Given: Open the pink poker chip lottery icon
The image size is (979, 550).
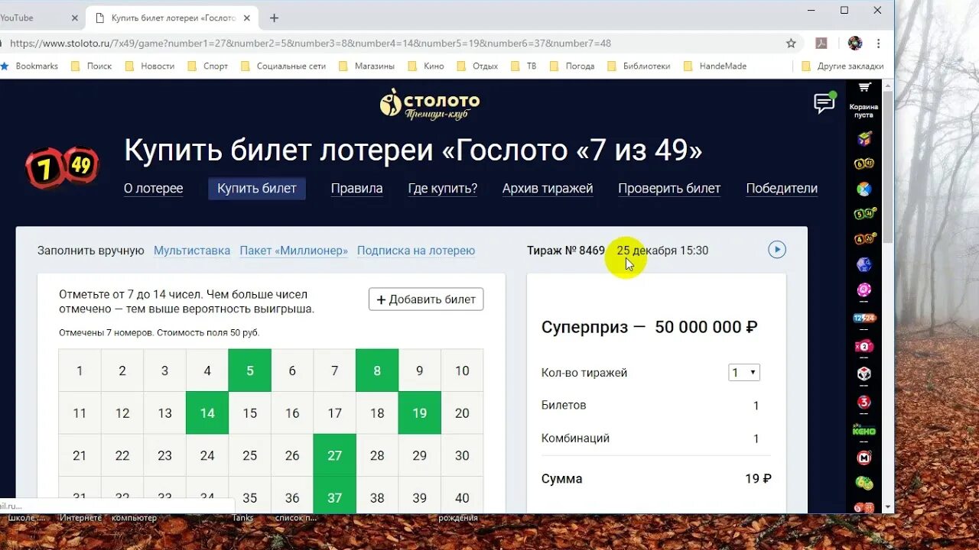Looking at the screenshot, I should click(x=864, y=290).
